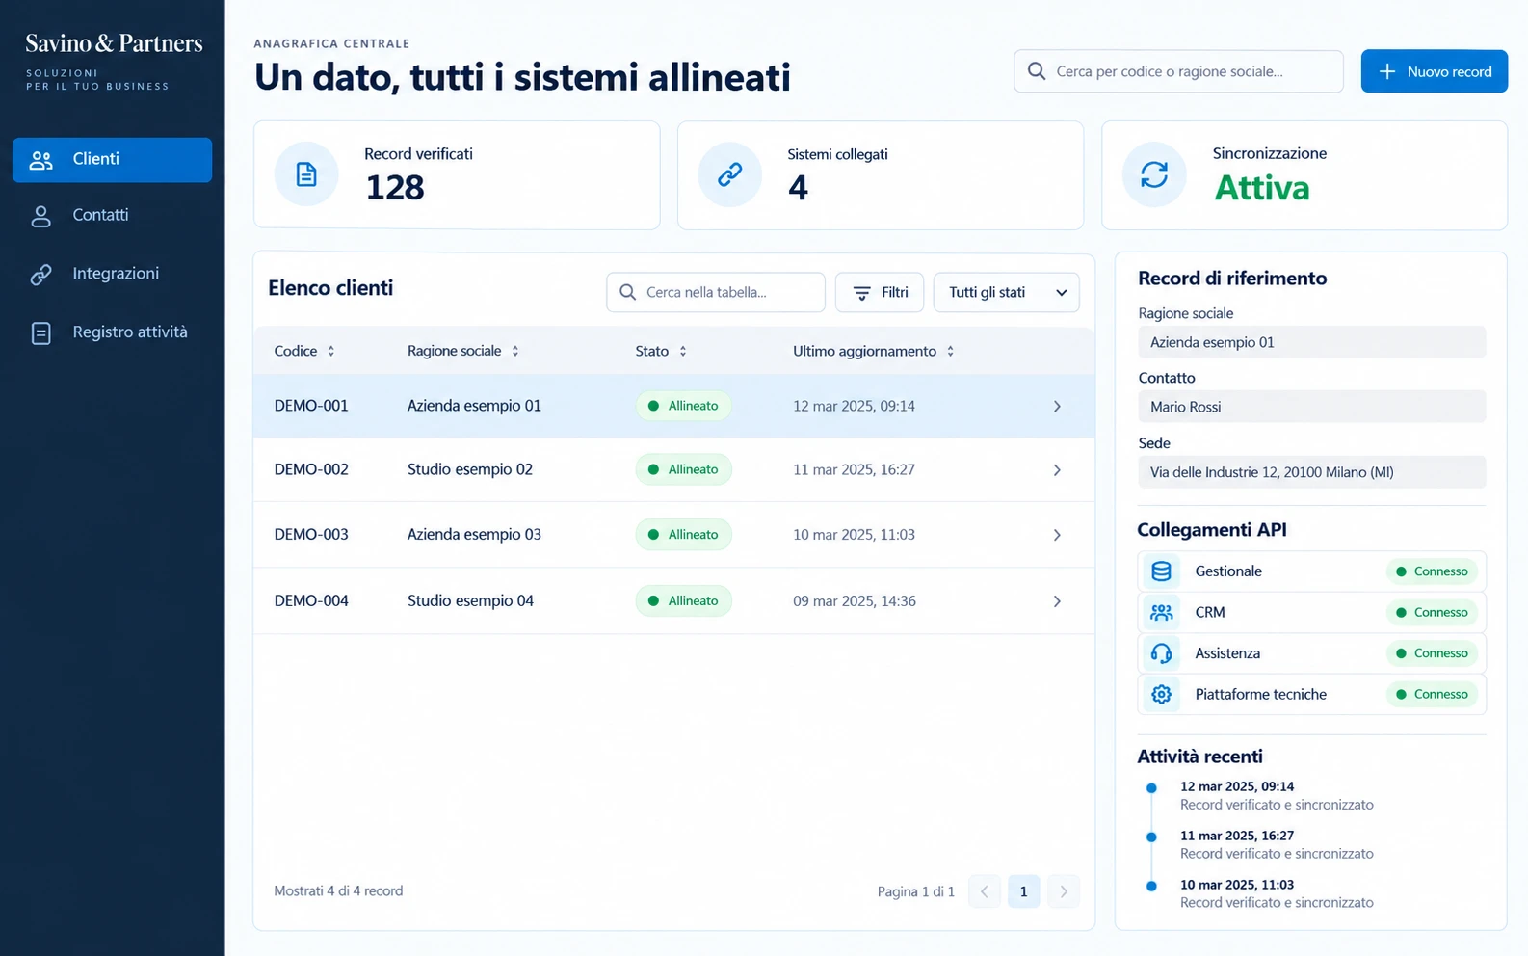This screenshot has height=956, width=1528.
Task: Click the Piattaforme tecniche gear icon
Action: coord(1162,694)
